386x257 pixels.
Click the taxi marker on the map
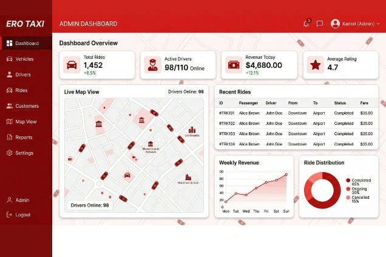pos(127,175)
